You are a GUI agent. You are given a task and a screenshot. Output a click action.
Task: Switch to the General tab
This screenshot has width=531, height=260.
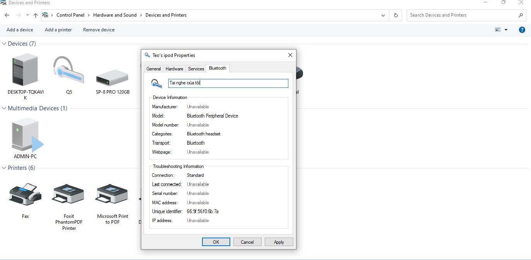click(153, 69)
